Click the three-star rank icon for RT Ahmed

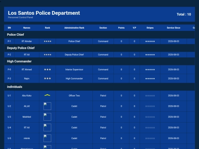pos(48,70)
